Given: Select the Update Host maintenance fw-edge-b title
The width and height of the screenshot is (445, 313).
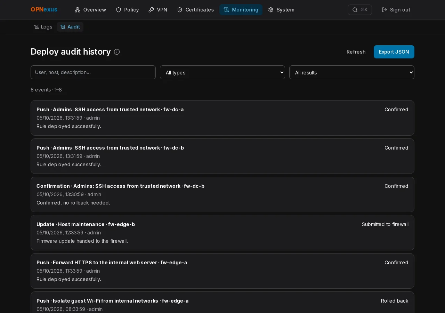Looking at the screenshot, I should click(x=86, y=224).
